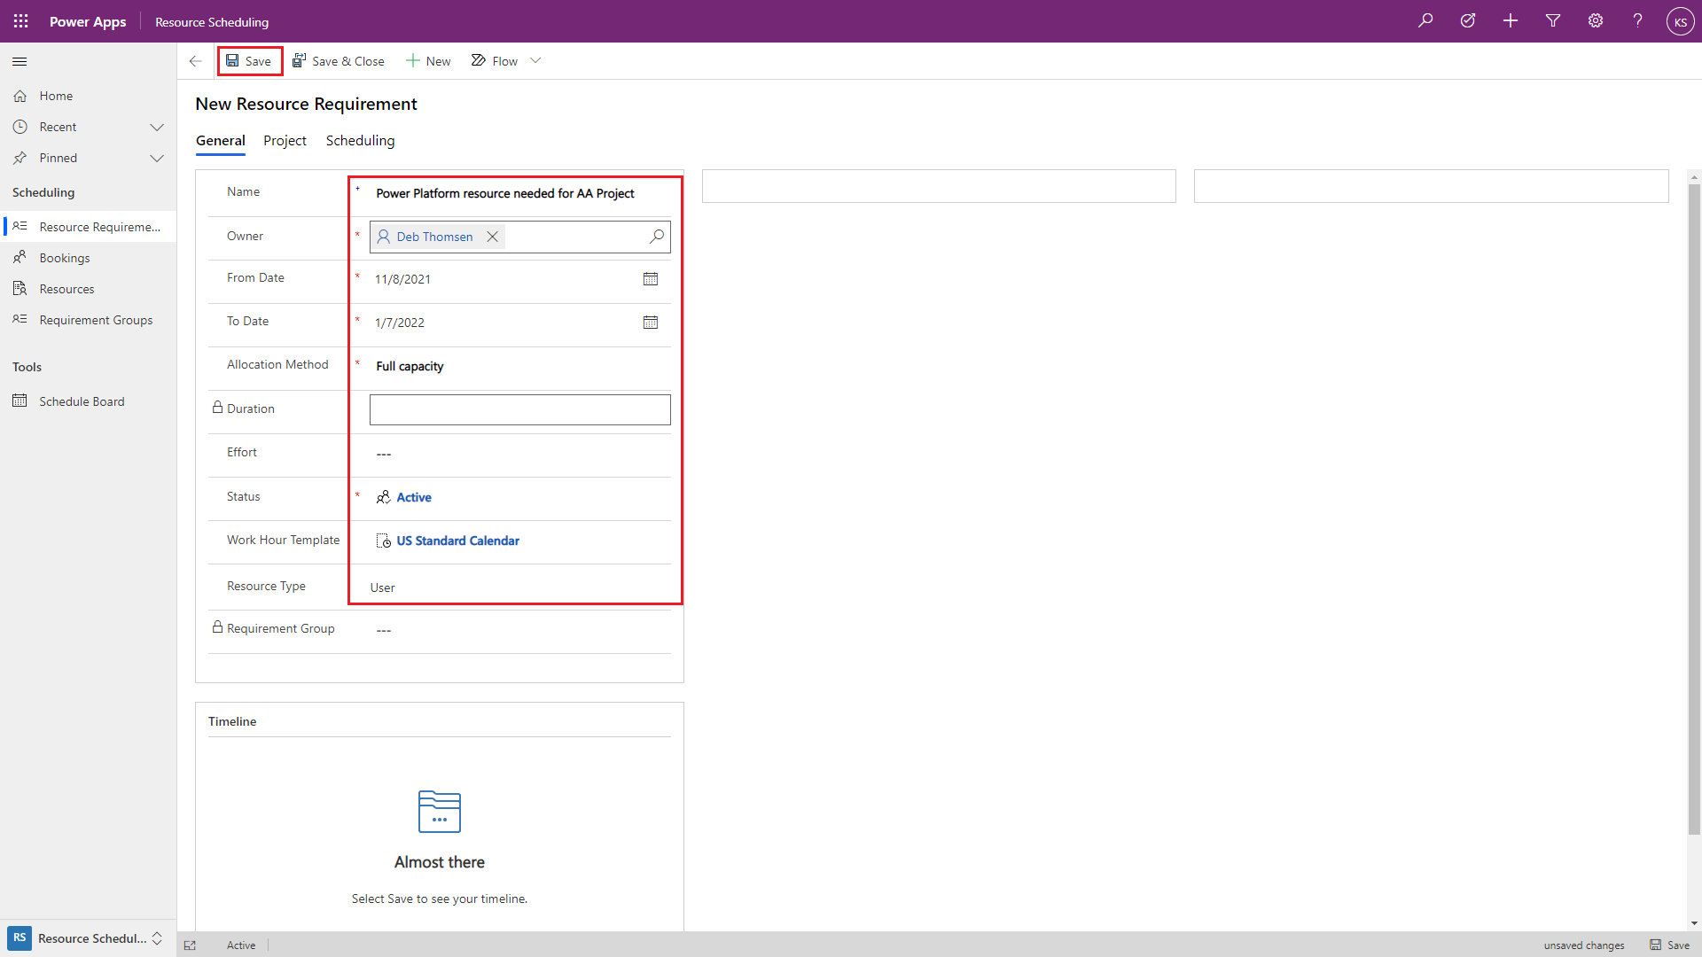Open the US Standard Calendar link
This screenshot has height=957, width=1702.
pyautogui.click(x=457, y=541)
